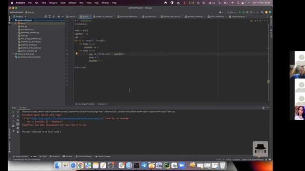Open the inspections widget with warning counts
This screenshot has width=305, height=171.
coord(257,20)
